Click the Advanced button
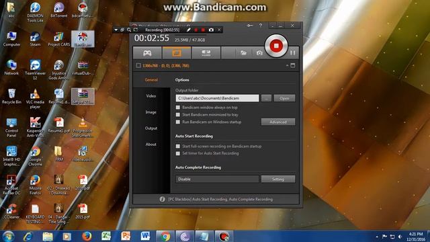 (x=278, y=122)
